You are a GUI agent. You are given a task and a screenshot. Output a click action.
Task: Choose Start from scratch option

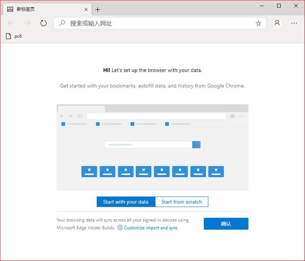(x=181, y=202)
